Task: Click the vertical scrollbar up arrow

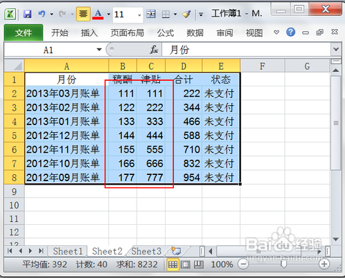Action: (x=336, y=70)
